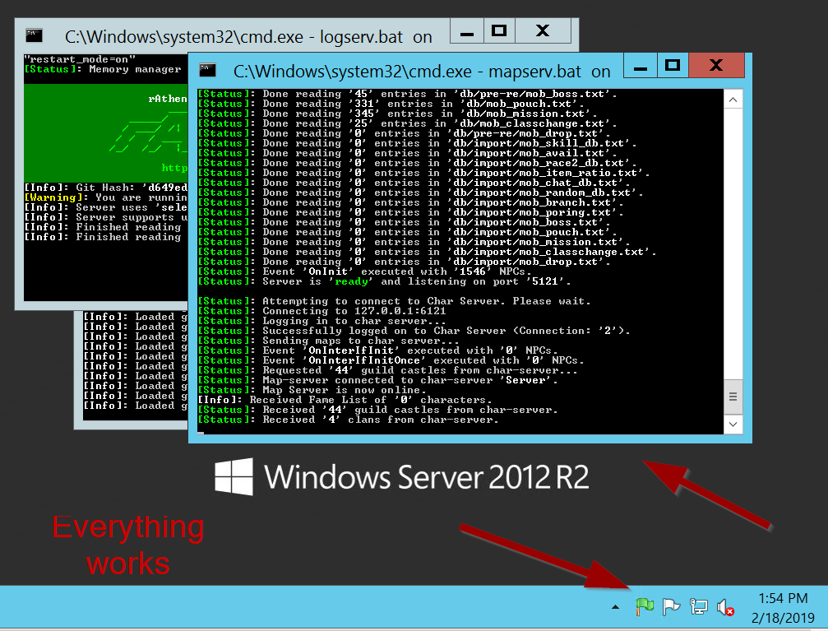Click line reading 'db/mob_mission.txt' with '345' entries

point(398,114)
